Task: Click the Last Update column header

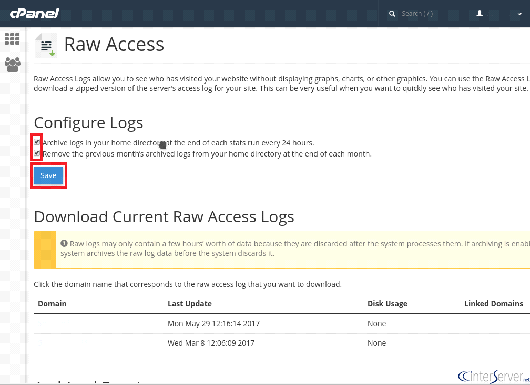Action: [190, 303]
